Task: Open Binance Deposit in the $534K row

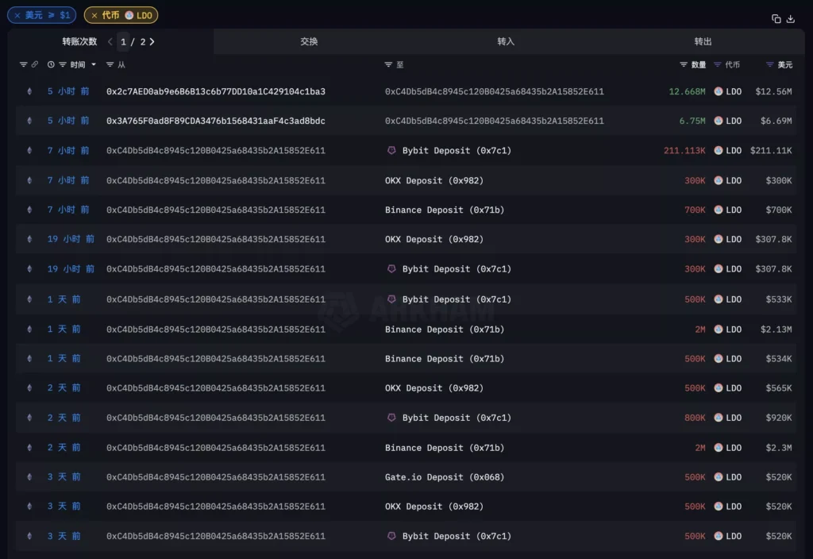Action: pos(445,358)
